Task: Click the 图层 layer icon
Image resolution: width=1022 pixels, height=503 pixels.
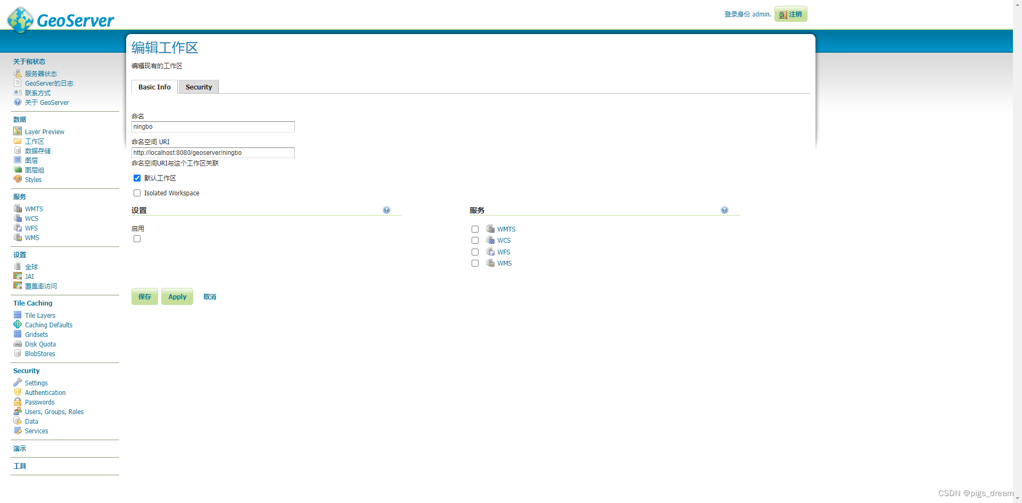Action: pyautogui.click(x=18, y=160)
